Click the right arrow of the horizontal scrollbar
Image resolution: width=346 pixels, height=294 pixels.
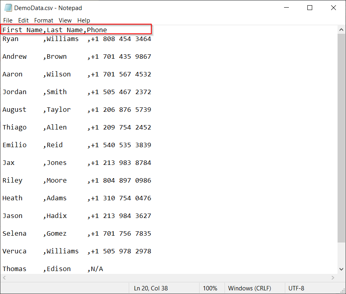333,278
